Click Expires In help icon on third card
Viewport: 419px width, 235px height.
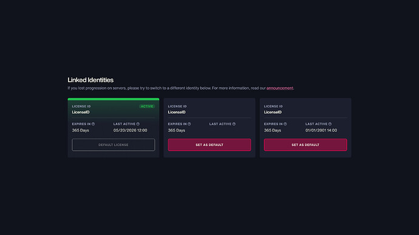pyautogui.click(x=285, y=124)
